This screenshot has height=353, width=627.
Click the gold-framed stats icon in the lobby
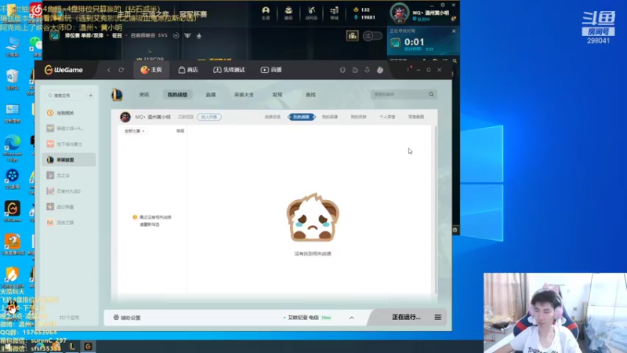click(352, 36)
